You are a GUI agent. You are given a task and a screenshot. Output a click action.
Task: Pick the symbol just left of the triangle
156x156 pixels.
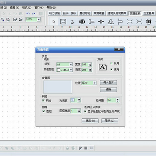coord(101,22)
